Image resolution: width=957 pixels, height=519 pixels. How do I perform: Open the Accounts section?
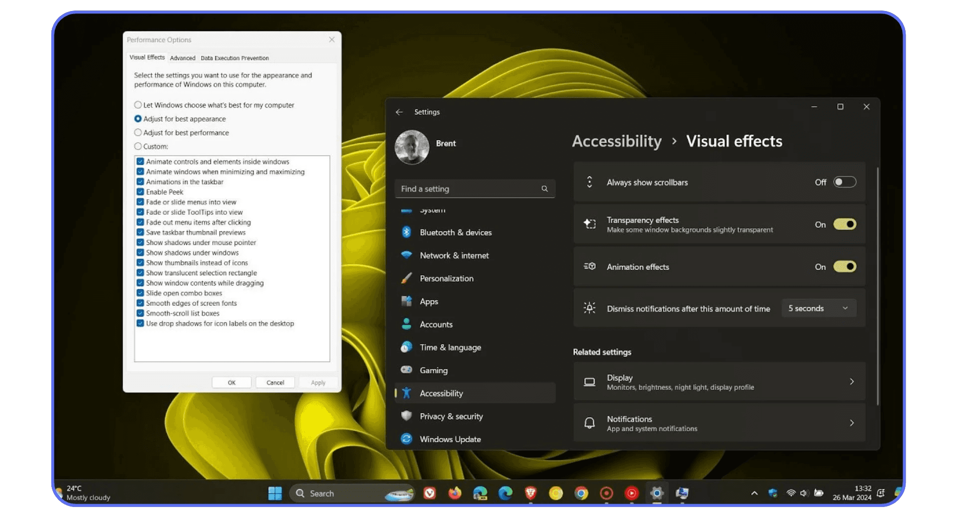[436, 324]
